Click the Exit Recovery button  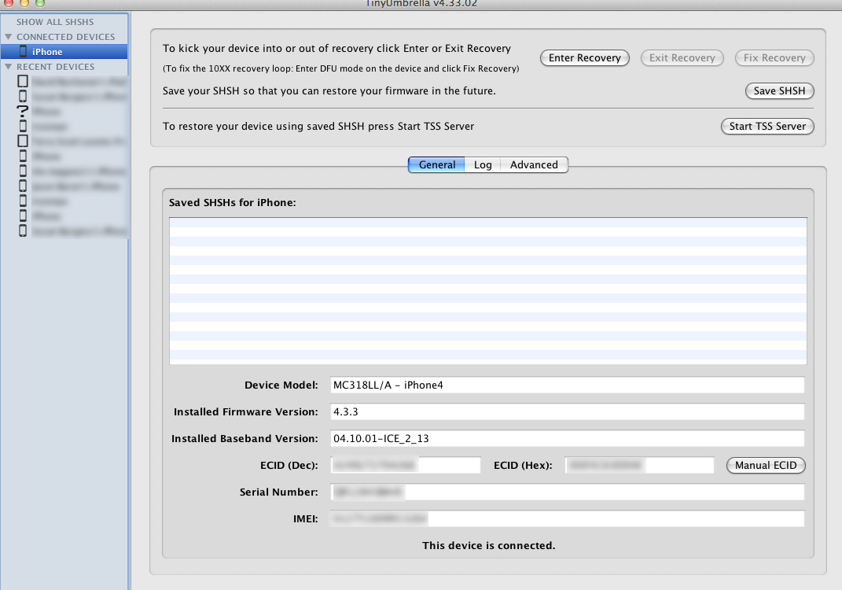pos(682,58)
